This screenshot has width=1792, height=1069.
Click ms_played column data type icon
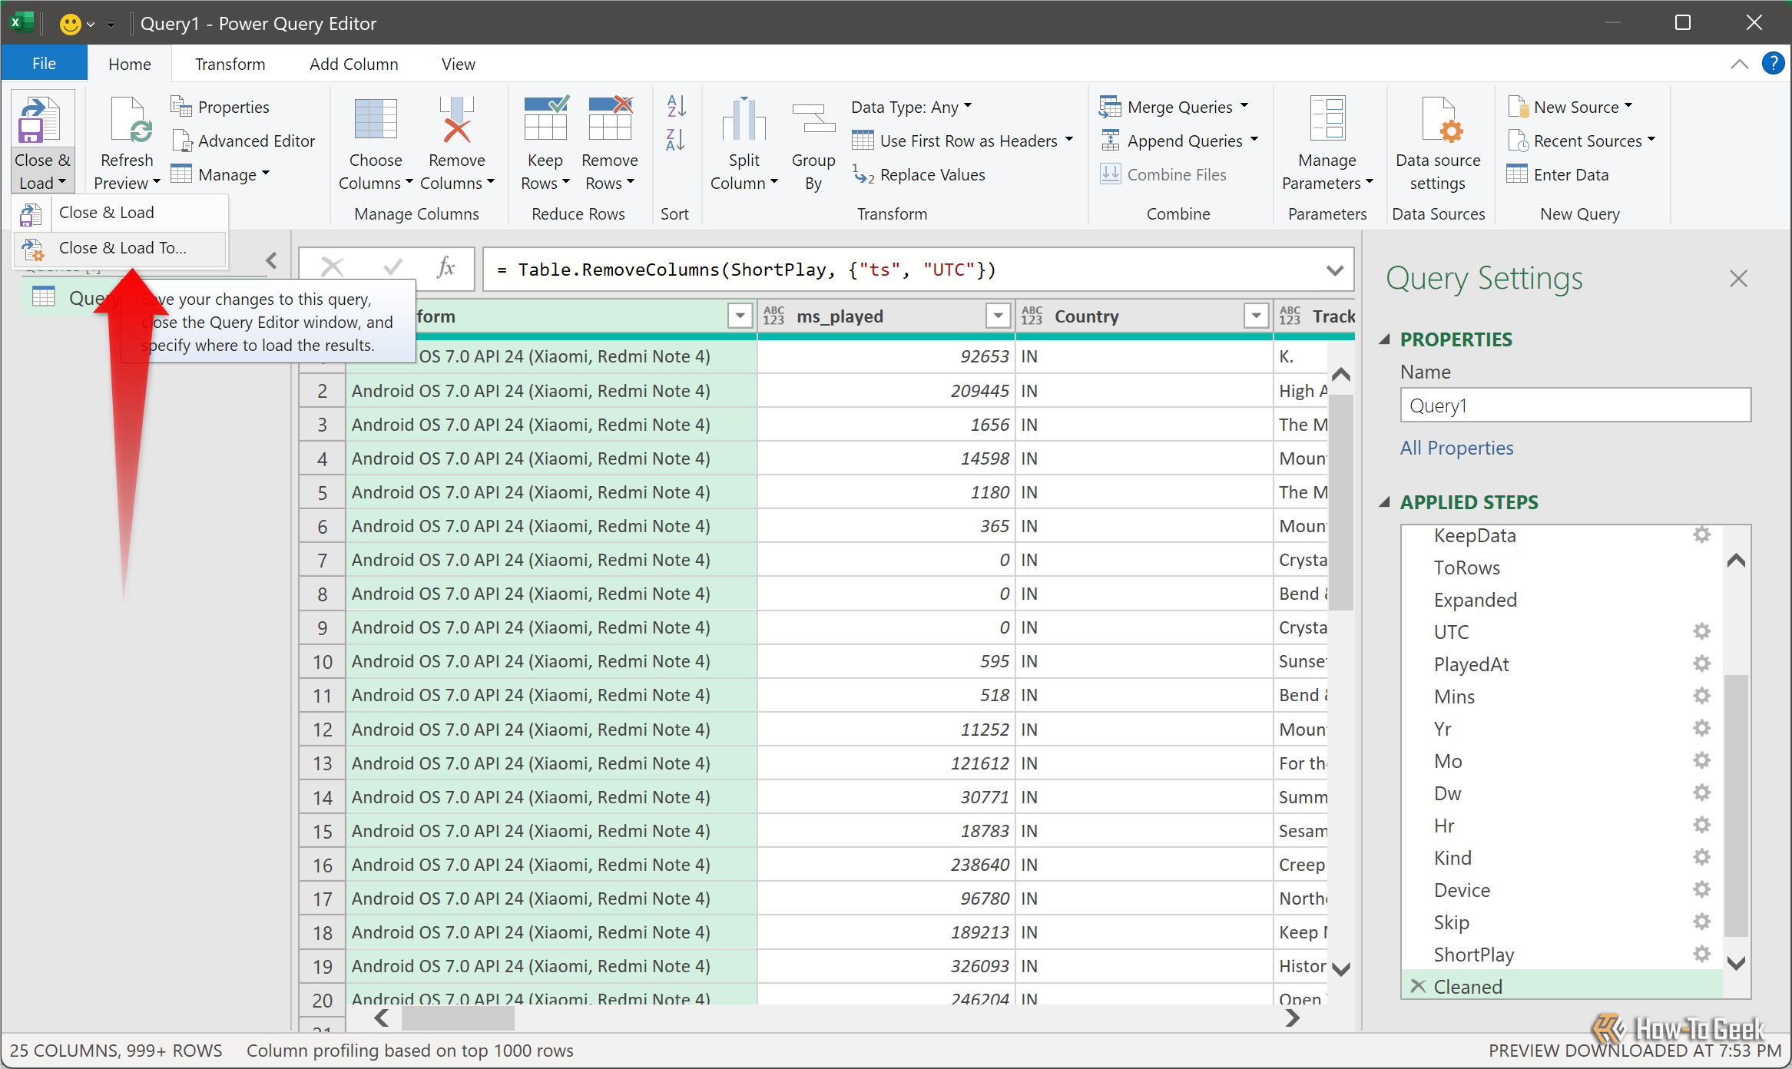click(773, 316)
